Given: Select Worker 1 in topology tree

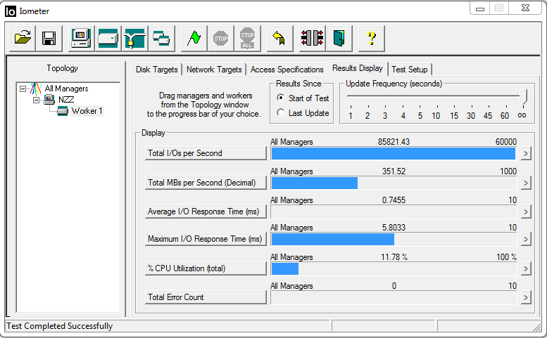Looking at the screenshot, I should [87, 111].
